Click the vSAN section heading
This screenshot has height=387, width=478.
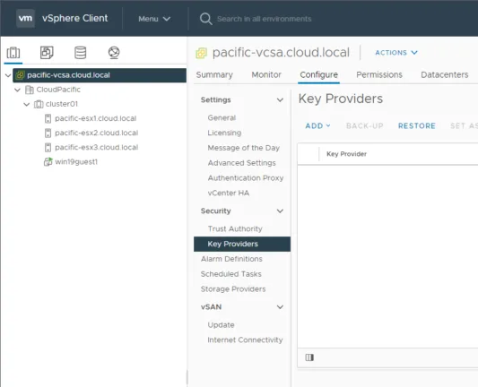pyautogui.click(x=211, y=307)
